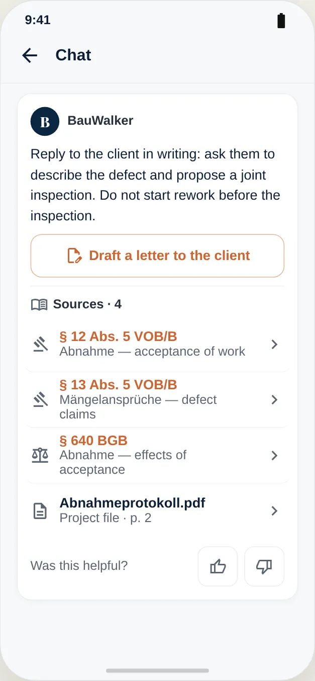Go back using the arrow icon
This screenshot has height=681, width=315.
(x=30, y=55)
